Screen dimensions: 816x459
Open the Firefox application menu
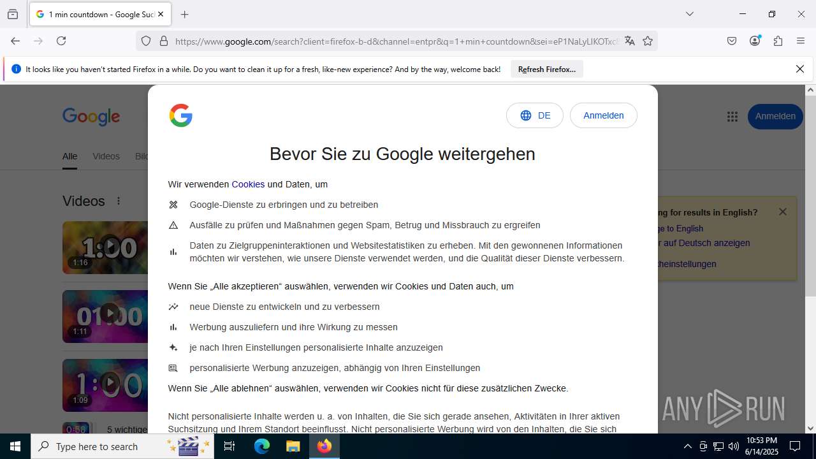pos(801,41)
